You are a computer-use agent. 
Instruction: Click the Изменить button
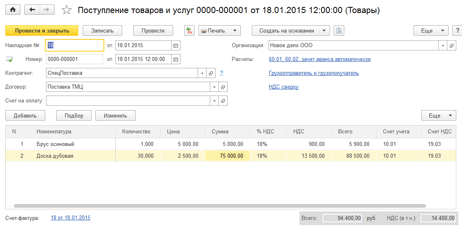point(115,115)
